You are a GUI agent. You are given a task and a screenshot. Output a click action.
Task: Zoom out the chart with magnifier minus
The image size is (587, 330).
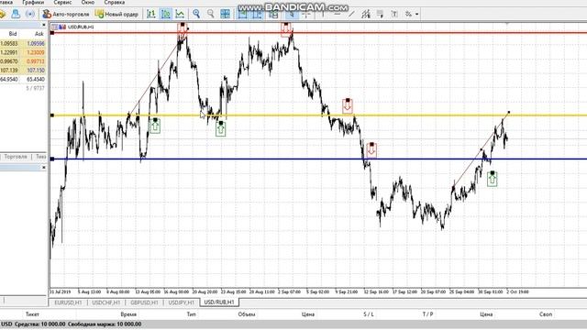pyautogui.click(x=211, y=14)
